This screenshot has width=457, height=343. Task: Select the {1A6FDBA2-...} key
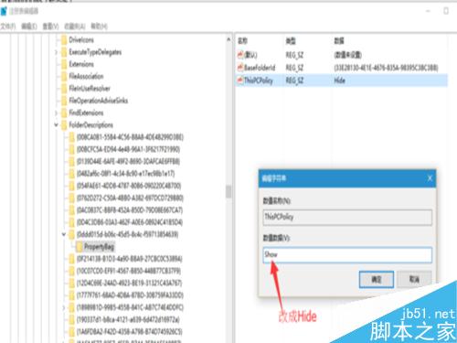click(130, 332)
